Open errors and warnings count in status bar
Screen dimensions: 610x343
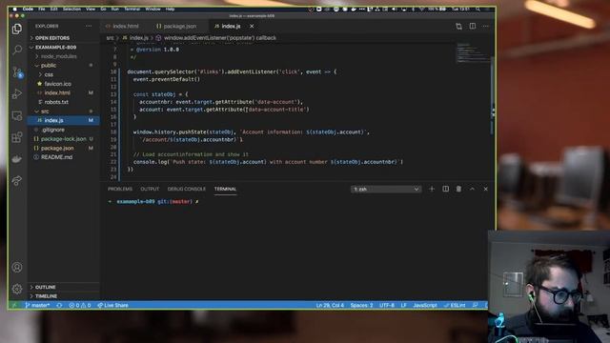pos(80,305)
